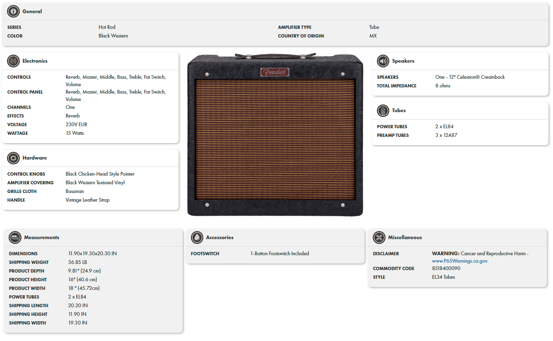Click the Miscellaneous section icon

pyautogui.click(x=379, y=238)
